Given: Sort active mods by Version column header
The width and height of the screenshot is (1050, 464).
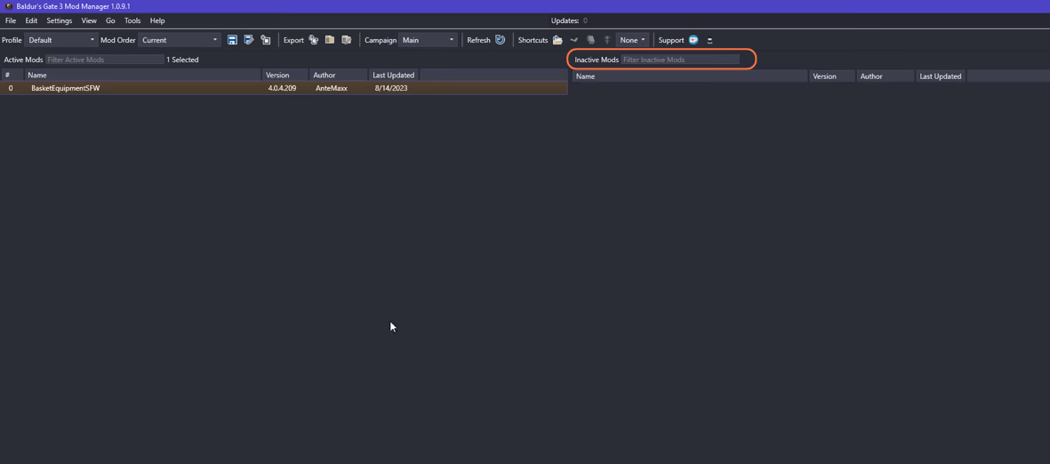Looking at the screenshot, I should [285, 75].
